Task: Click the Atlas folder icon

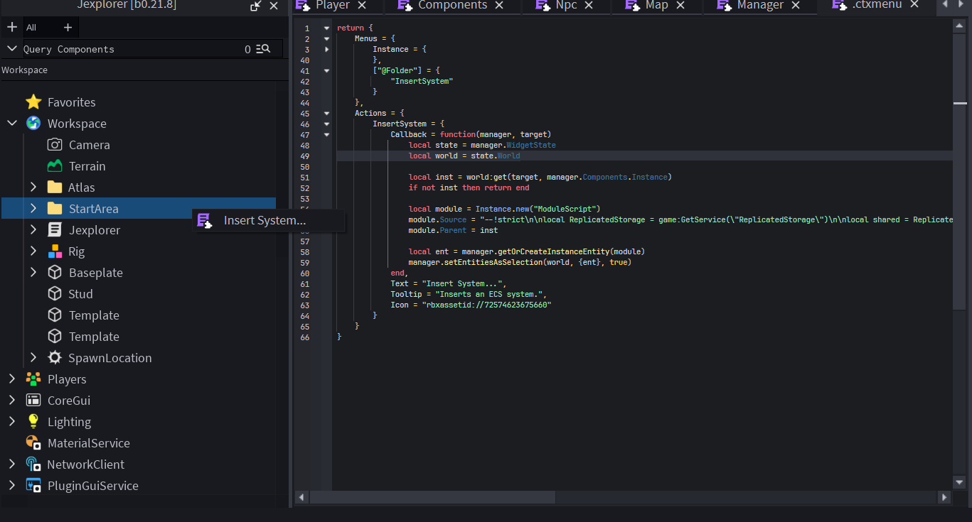Action: pyautogui.click(x=55, y=187)
